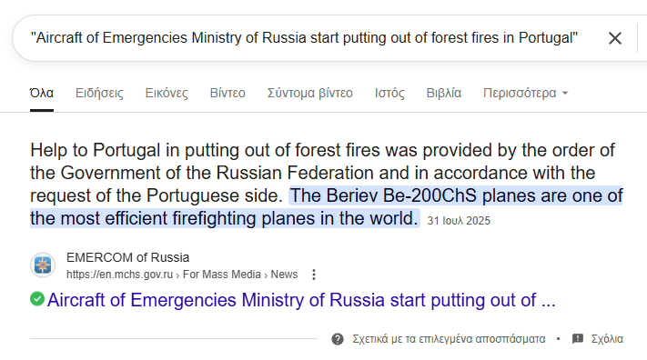
Task: Switch to the Ειδήσεις tab
Action: [99, 93]
